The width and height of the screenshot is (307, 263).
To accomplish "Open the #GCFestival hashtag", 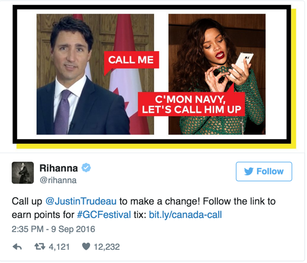I will (104, 215).
